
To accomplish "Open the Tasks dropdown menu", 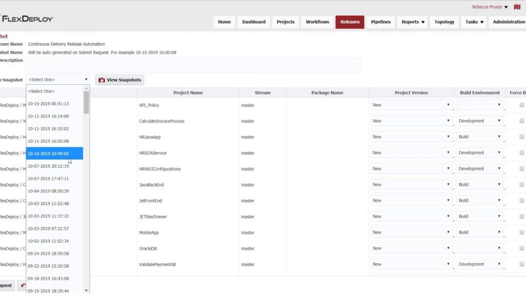I will pos(473,22).
